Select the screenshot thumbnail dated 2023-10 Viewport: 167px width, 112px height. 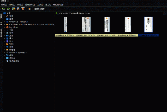(86, 25)
